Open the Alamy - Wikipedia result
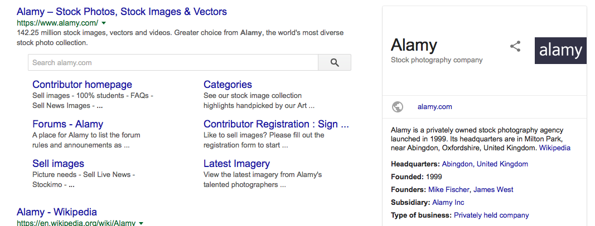595x226 pixels. coord(57,212)
